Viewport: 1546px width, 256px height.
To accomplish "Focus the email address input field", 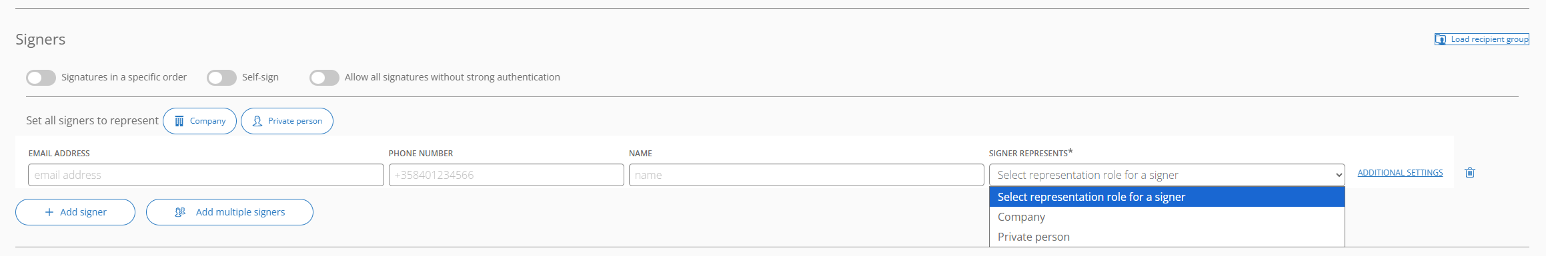I will pos(205,175).
